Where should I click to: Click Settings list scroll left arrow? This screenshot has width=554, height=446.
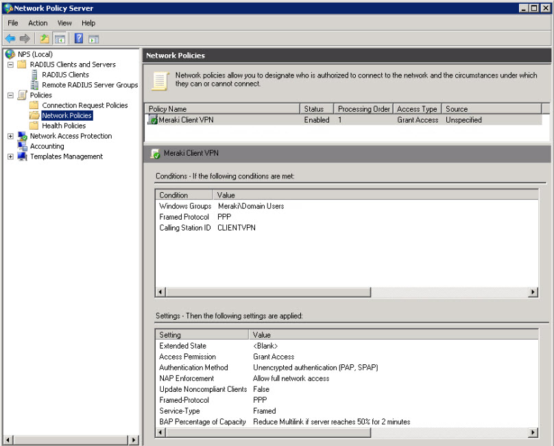(160, 432)
